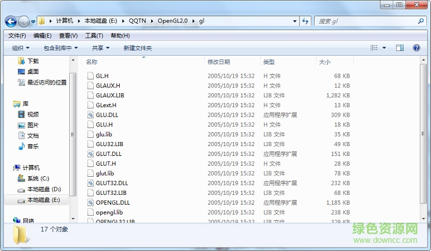The height and width of the screenshot is (251, 431).
Task: Click the GLAUX.LIB file icon
Action: coord(90,95)
